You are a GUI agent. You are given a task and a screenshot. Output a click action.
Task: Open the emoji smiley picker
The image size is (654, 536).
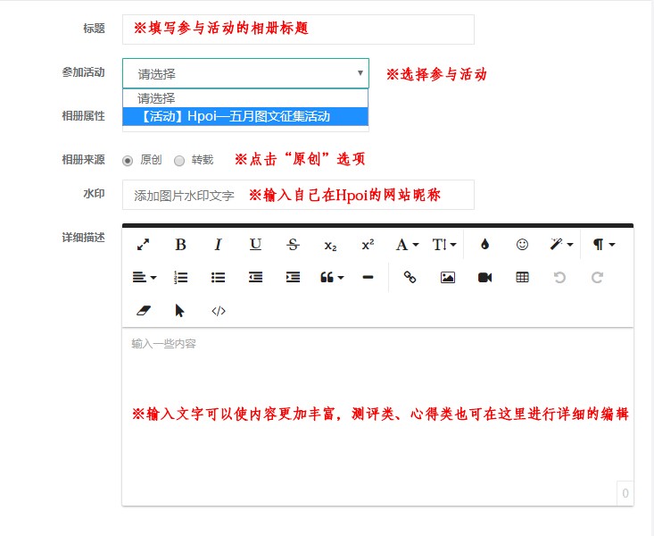[523, 245]
